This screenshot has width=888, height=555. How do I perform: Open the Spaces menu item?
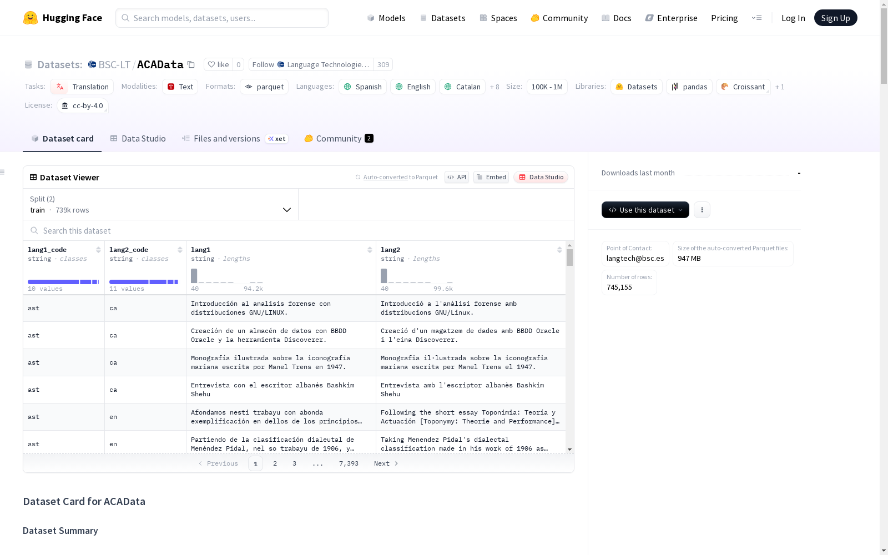[498, 18]
